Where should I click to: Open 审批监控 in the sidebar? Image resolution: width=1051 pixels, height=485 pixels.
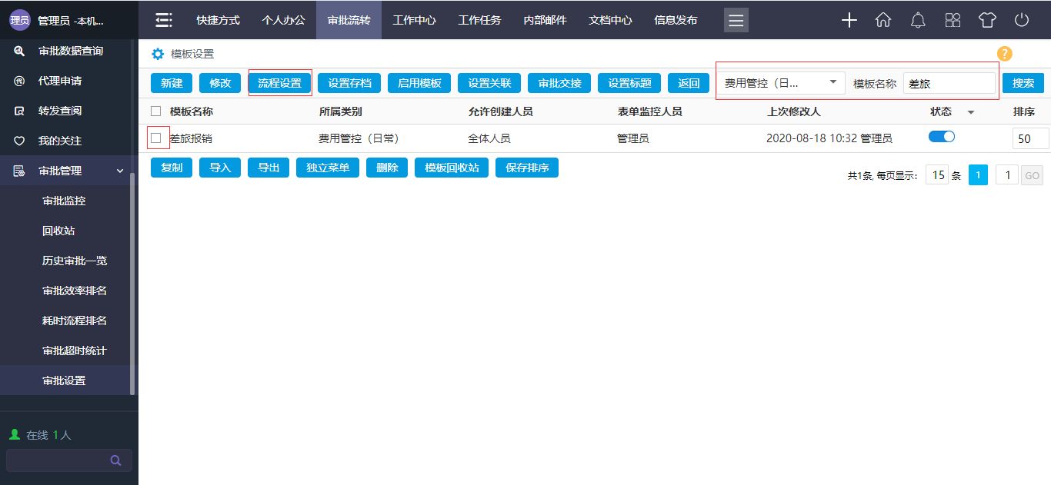[64, 201]
